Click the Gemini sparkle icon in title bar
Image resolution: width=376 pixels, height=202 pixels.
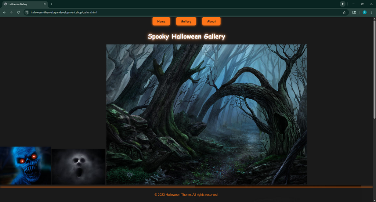tap(343, 4)
